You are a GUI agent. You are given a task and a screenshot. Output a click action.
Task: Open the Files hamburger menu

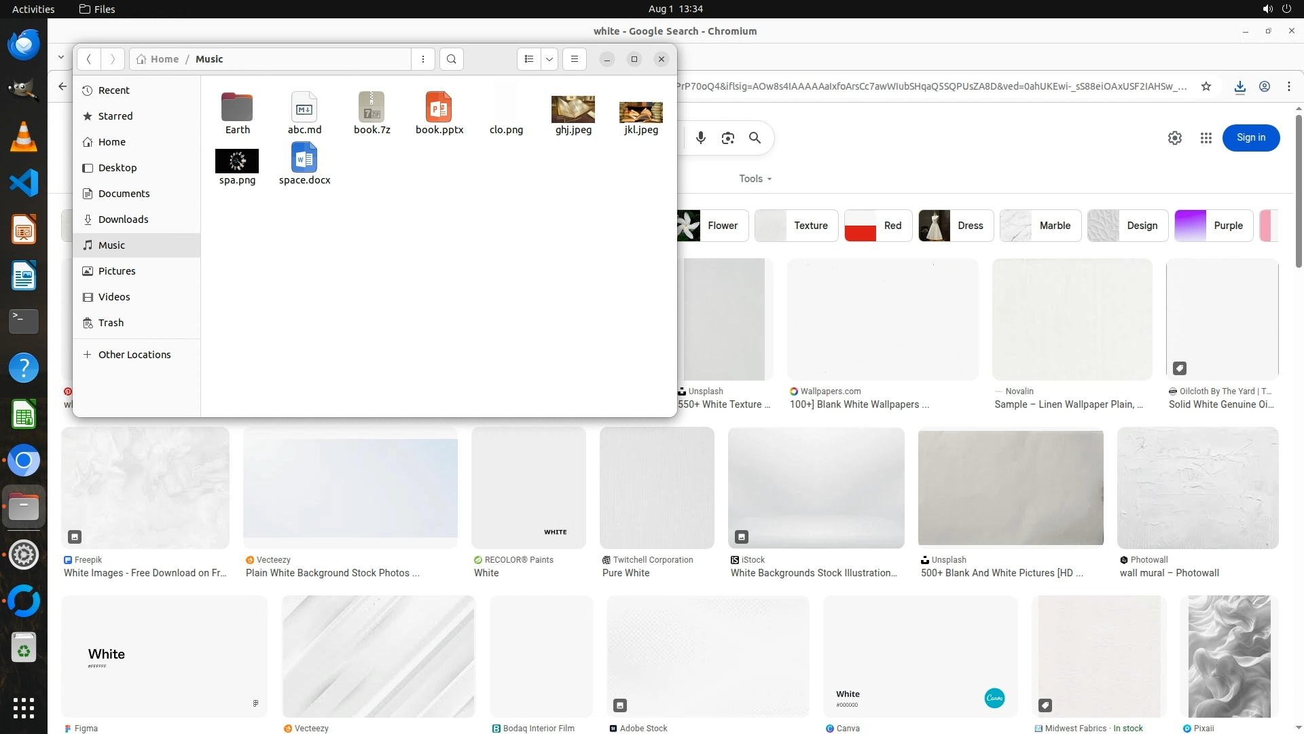(x=575, y=59)
